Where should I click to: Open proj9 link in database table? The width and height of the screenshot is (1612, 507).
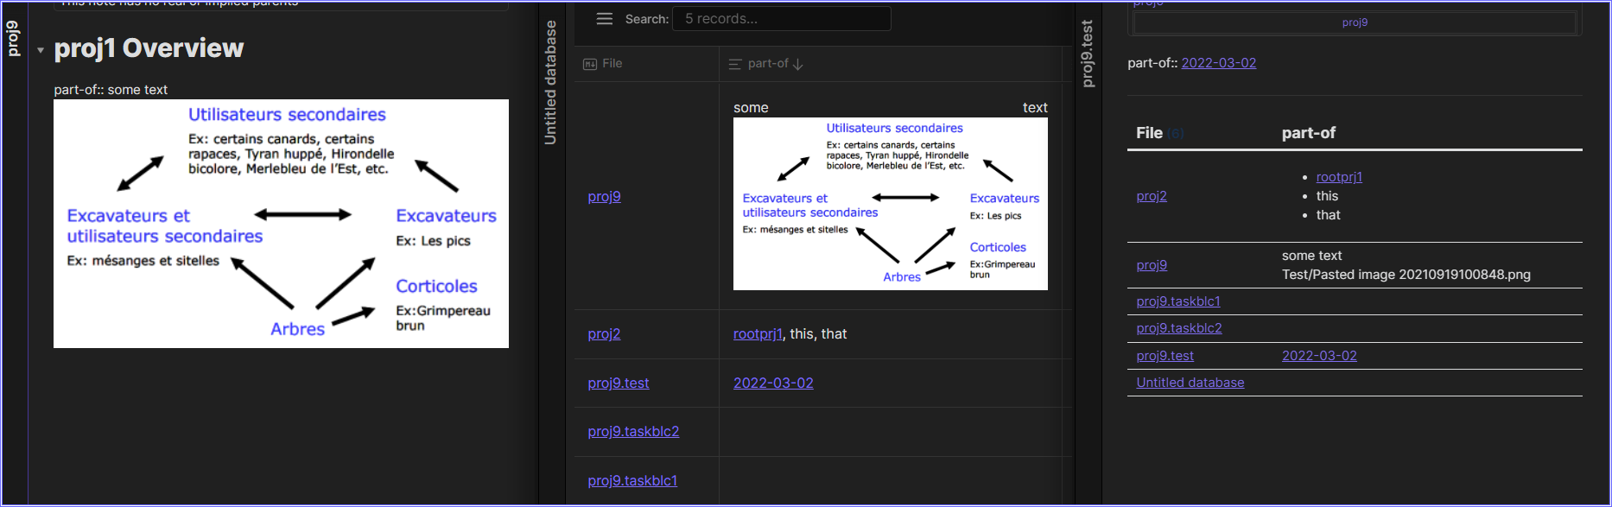pos(605,196)
